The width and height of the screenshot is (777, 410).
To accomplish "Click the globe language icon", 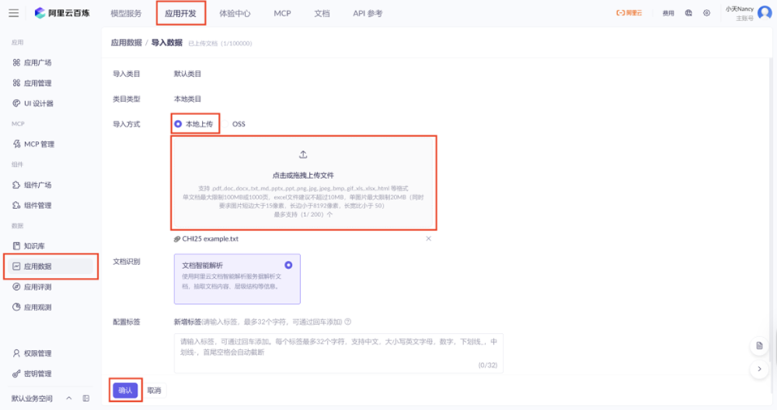I will [x=689, y=13].
